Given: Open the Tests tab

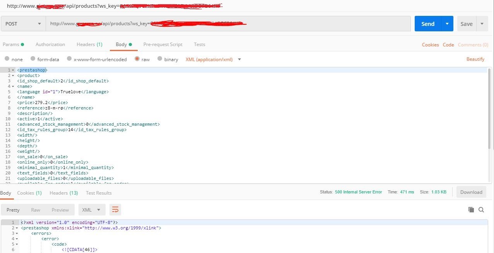Looking at the screenshot, I should coord(200,44).
